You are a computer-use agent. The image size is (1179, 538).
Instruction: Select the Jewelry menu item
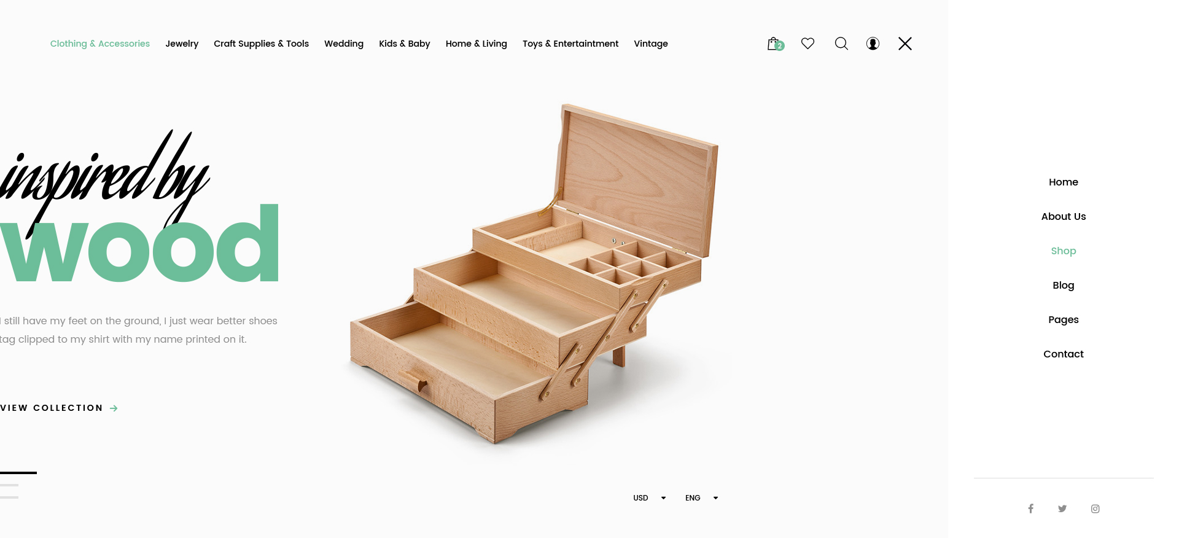[x=182, y=44]
